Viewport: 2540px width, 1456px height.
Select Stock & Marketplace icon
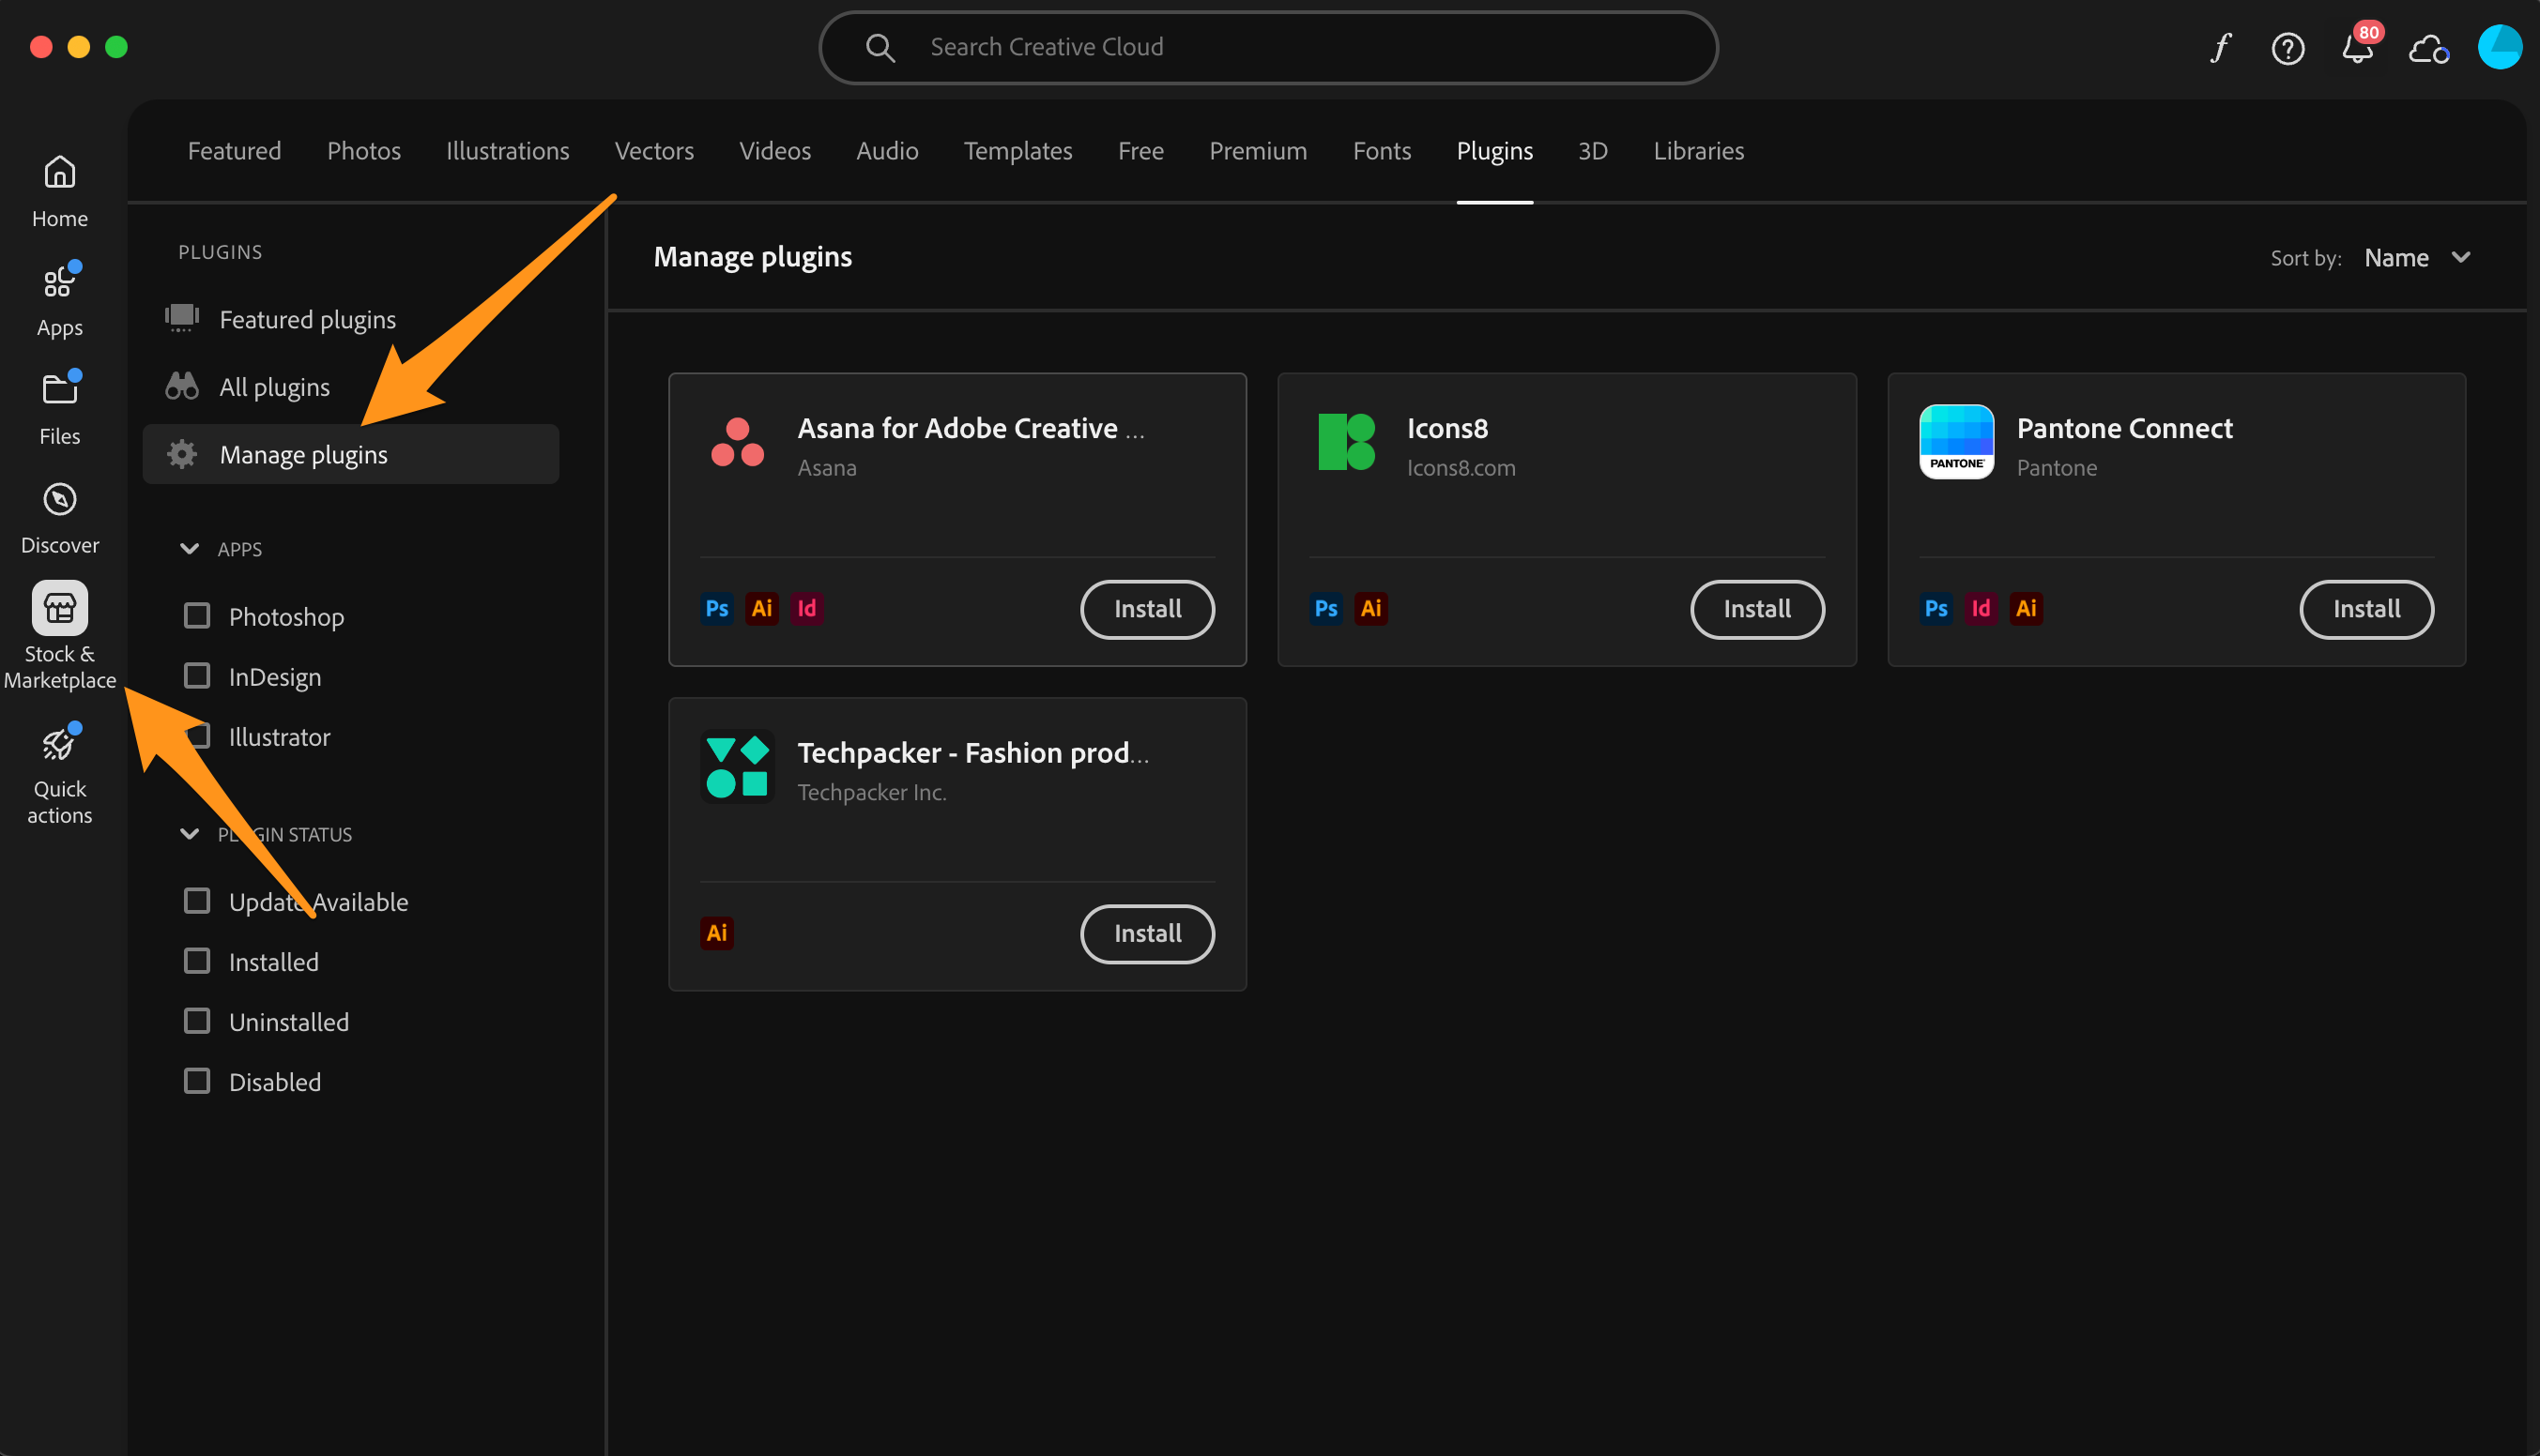click(59, 608)
